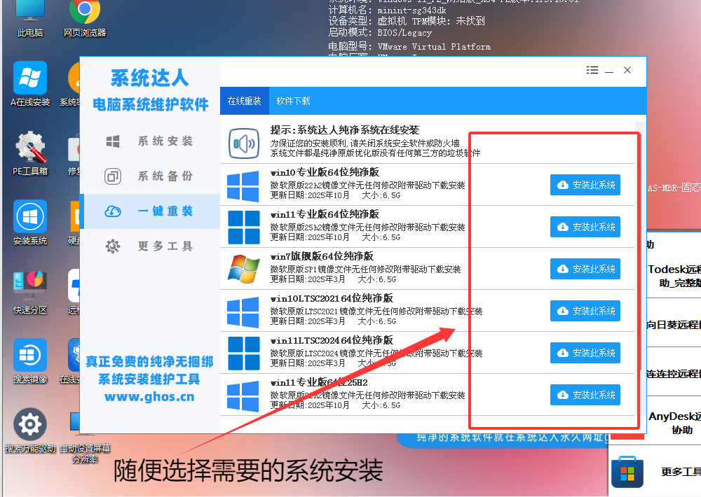701x497 pixels.
Task: Select 更多工具 in sidebar
Action: coord(150,246)
